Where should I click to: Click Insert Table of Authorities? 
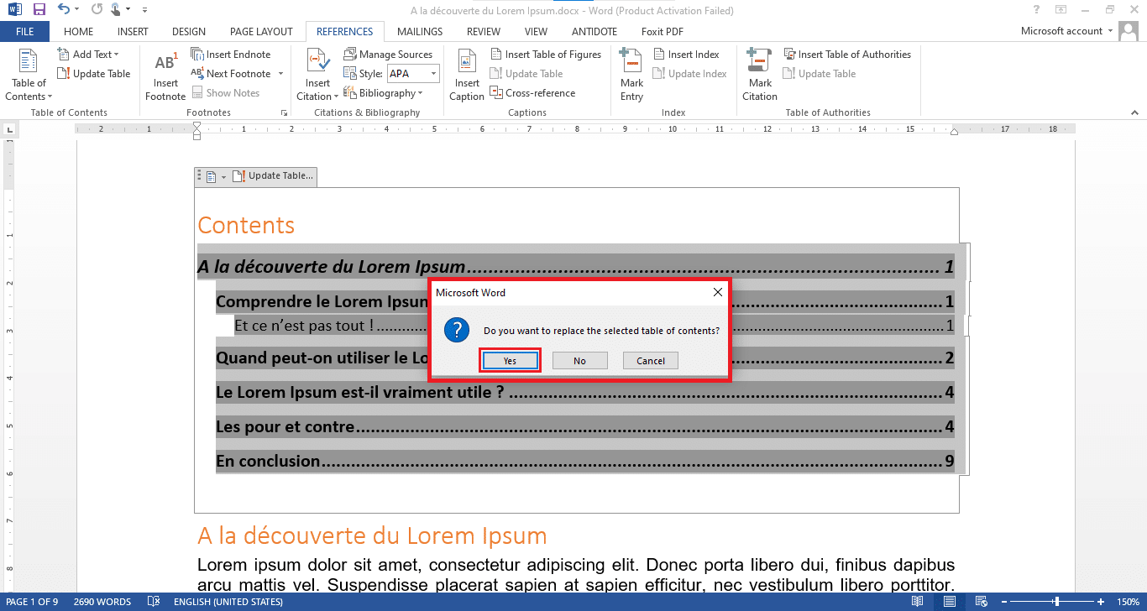pos(847,55)
